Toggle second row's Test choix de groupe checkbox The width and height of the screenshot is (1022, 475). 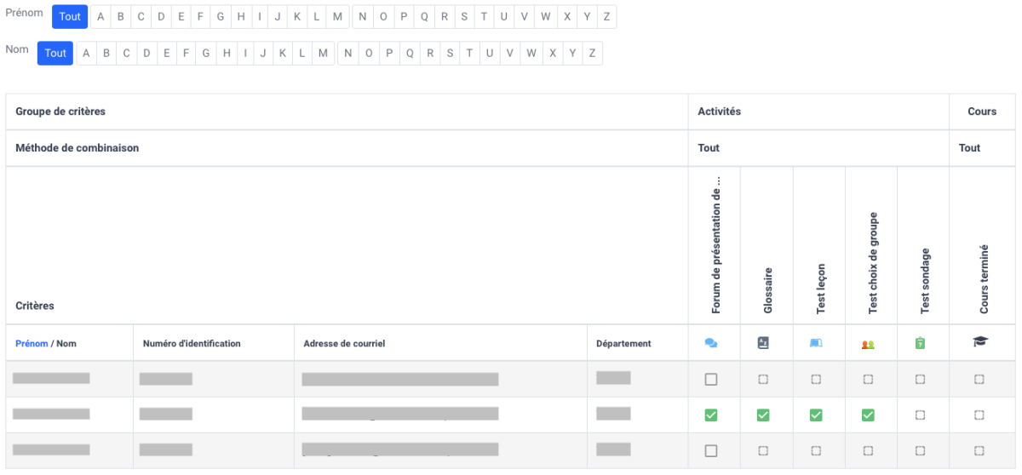pos(868,415)
